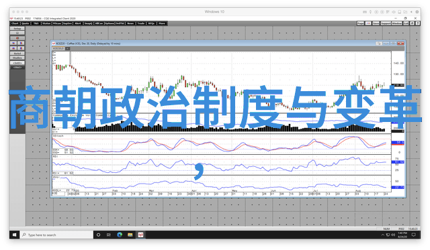Click the SStoch study label
430x250 pixels.
(x=58, y=135)
